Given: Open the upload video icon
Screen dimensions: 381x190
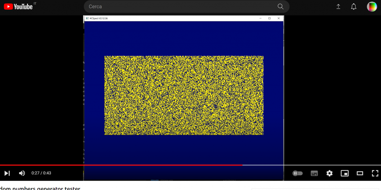Looking at the screenshot, I should [338, 7].
